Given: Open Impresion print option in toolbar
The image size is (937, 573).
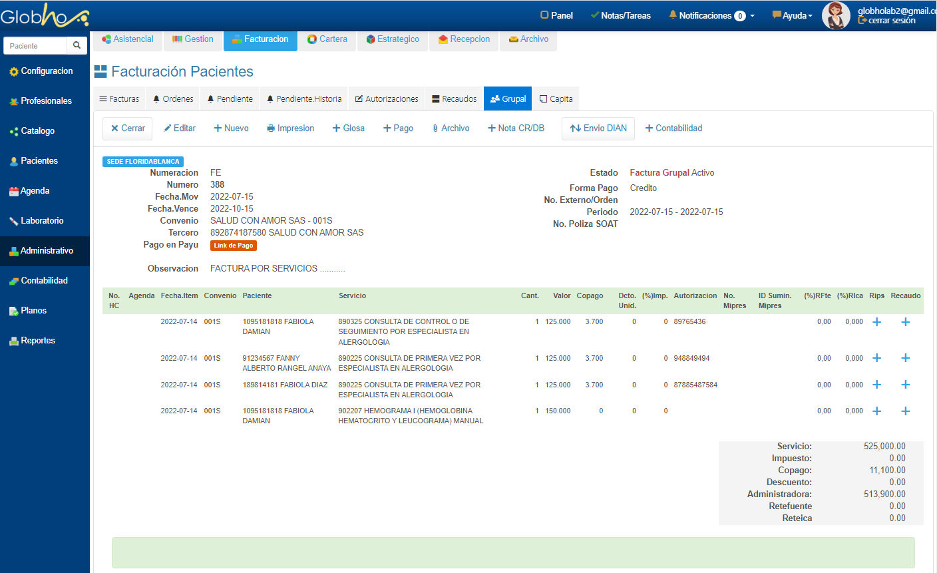Looking at the screenshot, I should 290,128.
